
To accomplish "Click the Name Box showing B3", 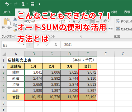I will pyautogui.click(x=12, y=45).
